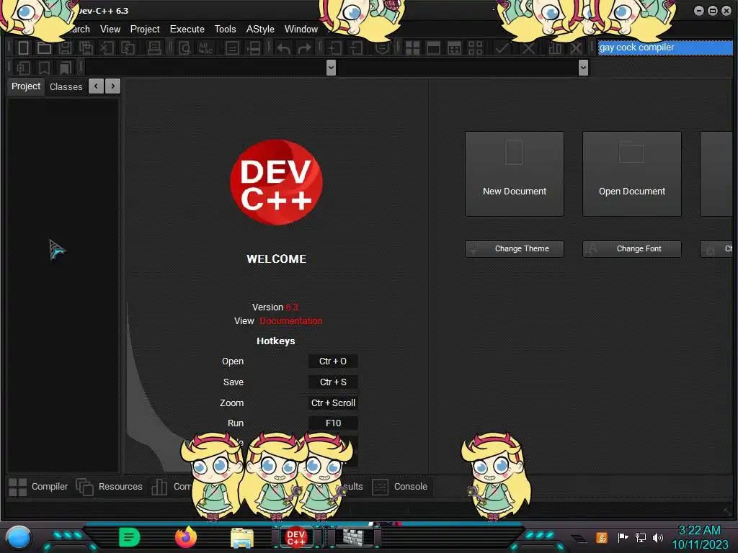Click the Ctr + O hotkey box
738x553 pixels.
tap(333, 361)
